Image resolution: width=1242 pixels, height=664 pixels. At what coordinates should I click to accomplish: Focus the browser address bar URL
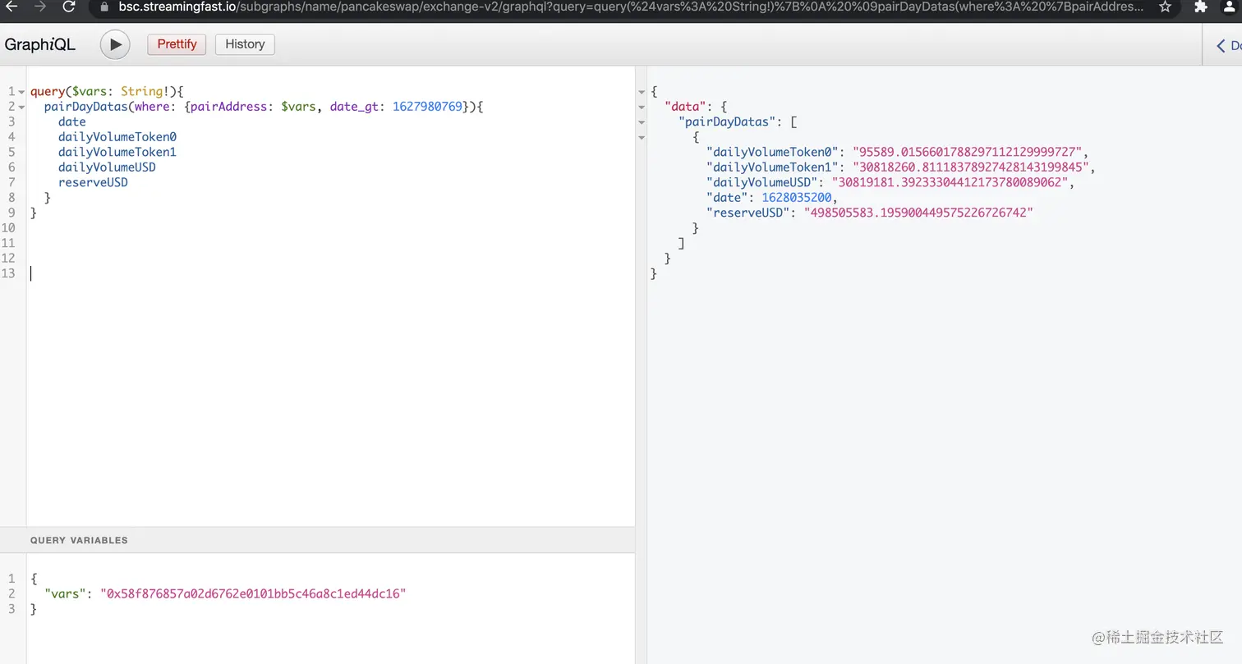[631, 7]
